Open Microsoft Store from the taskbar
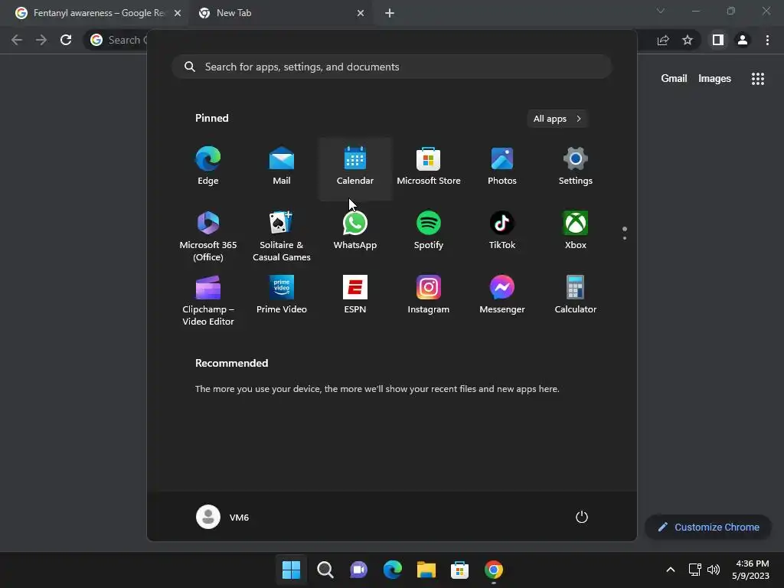Screen dimensions: 784x588 coord(459,570)
